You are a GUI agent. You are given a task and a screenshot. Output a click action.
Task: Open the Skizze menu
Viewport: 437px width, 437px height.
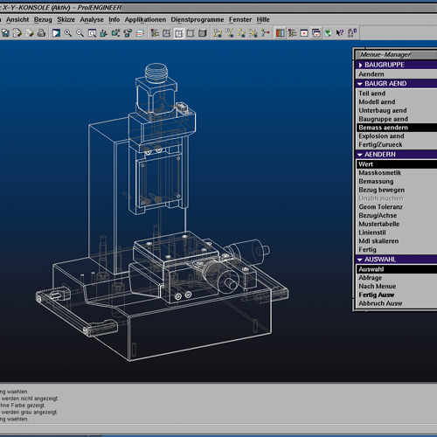pyautogui.click(x=66, y=19)
